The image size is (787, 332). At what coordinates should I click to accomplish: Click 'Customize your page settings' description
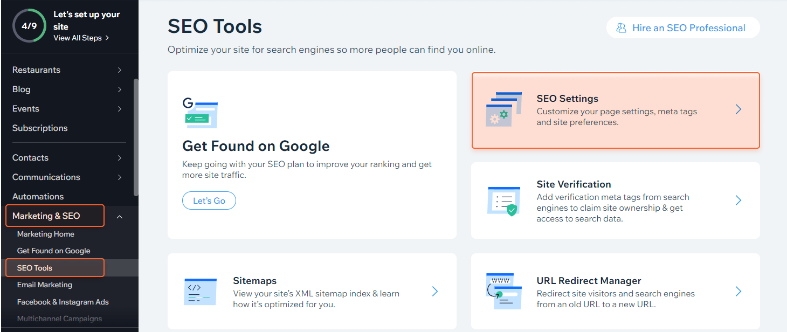617,117
